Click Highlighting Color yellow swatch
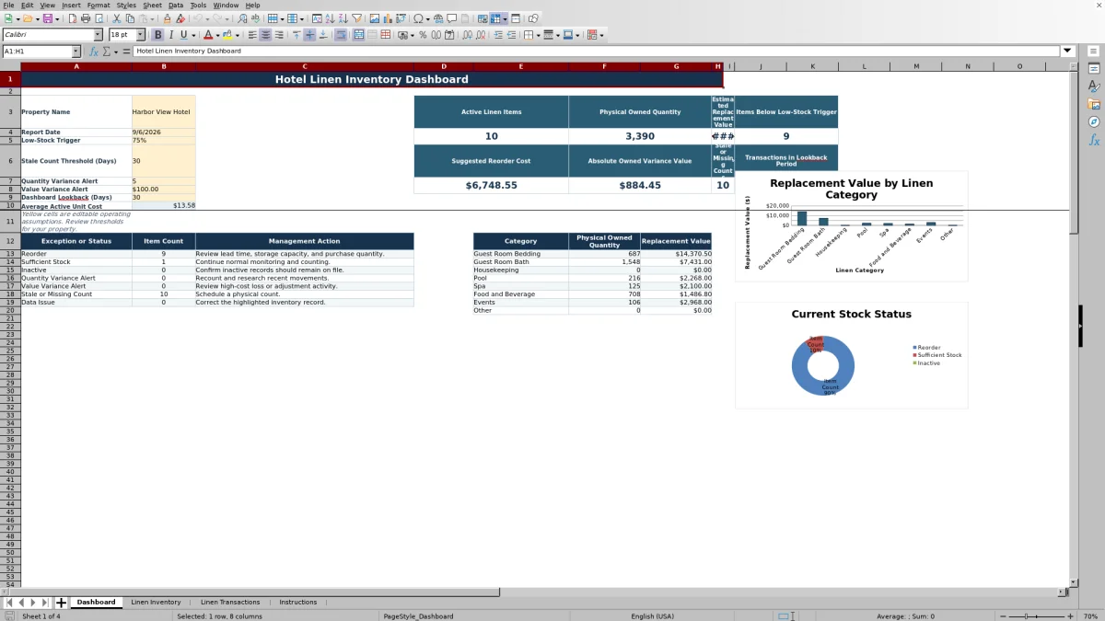 click(x=228, y=35)
